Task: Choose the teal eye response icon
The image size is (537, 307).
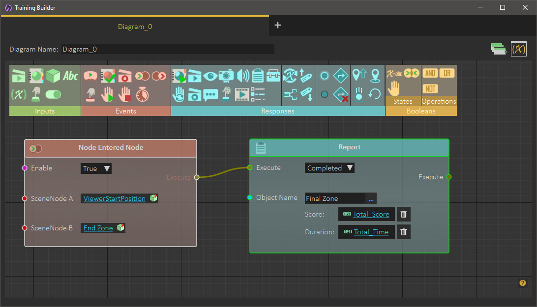Action: pyautogui.click(x=210, y=76)
